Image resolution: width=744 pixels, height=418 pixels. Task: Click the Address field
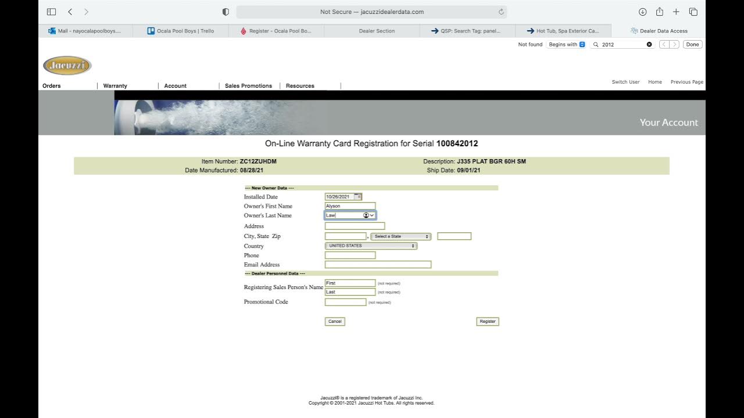click(x=355, y=226)
